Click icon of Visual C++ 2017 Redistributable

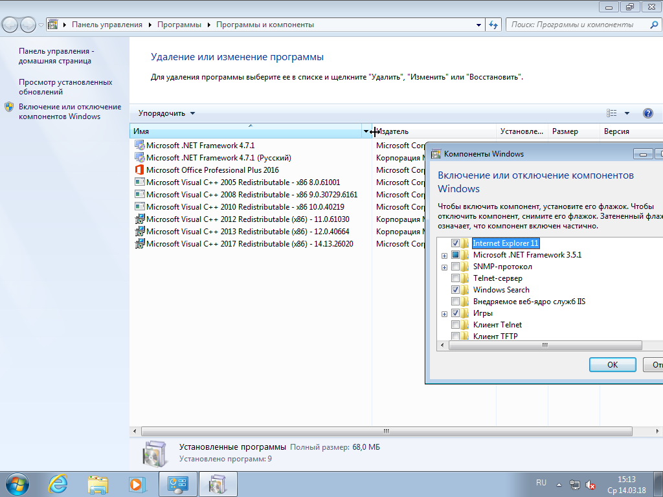[x=140, y=243]
